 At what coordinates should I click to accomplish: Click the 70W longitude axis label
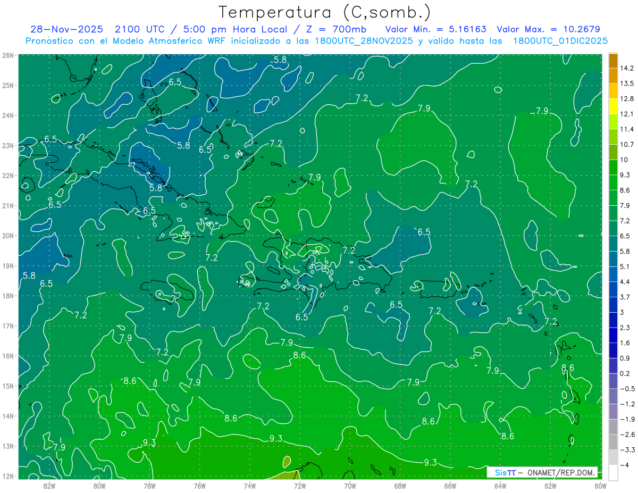350,486
